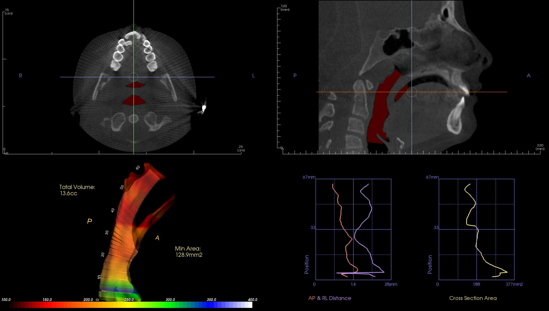The image size is (549, 311).
Task: Click the AP & RL Distance chart title
Action: pos(330,298)
